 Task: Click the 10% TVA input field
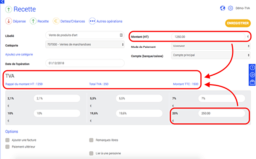click(57, 113)
